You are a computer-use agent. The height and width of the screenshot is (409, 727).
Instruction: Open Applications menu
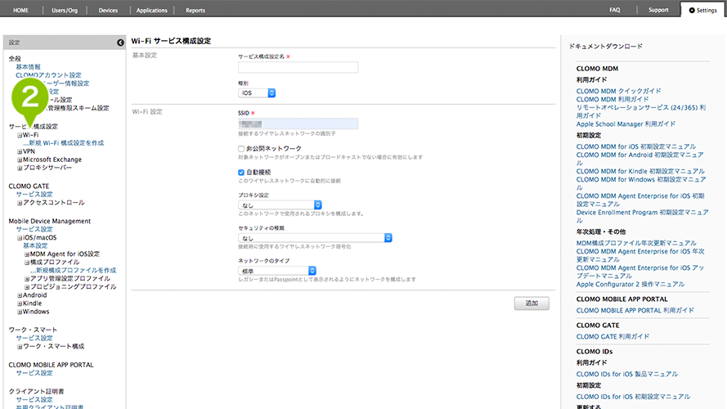[151, 10]
